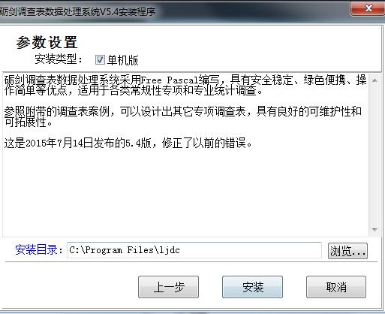
Task: Click the paragraph about 调查表案例
Action: (x=183, y=116)
